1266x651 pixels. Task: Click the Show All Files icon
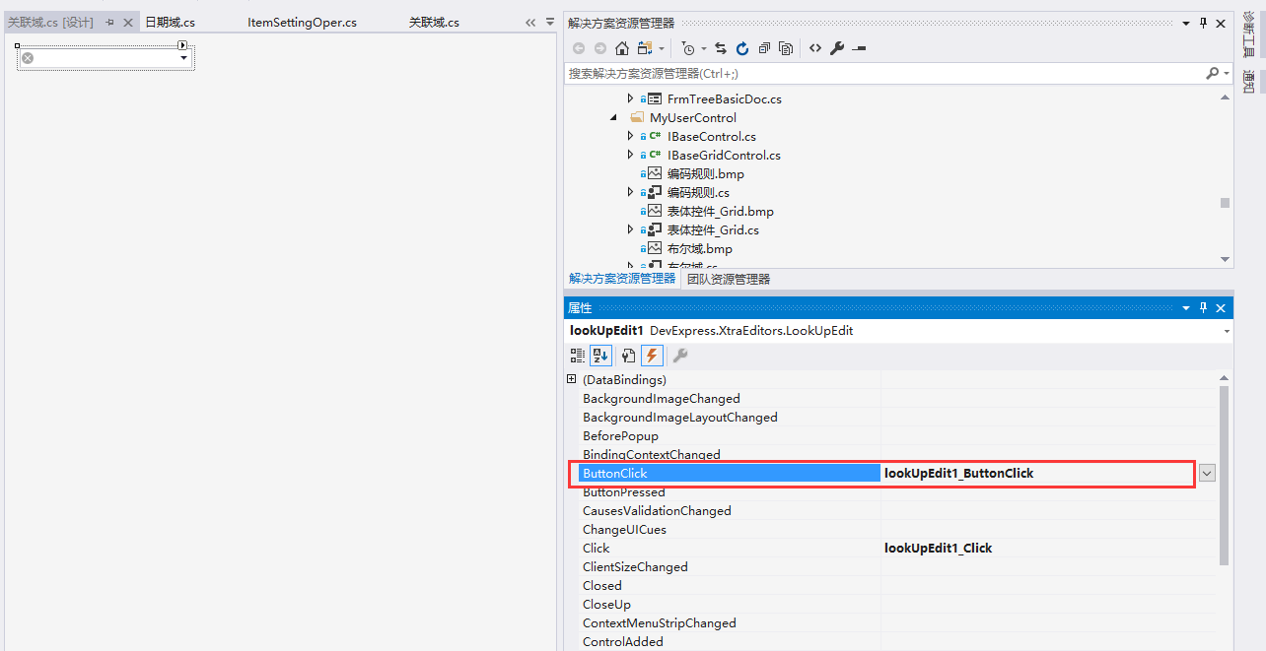pos(785,47)
